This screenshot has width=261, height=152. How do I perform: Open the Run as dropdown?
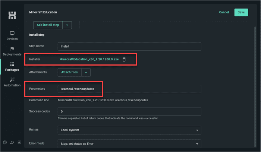[x=129, y=130]
